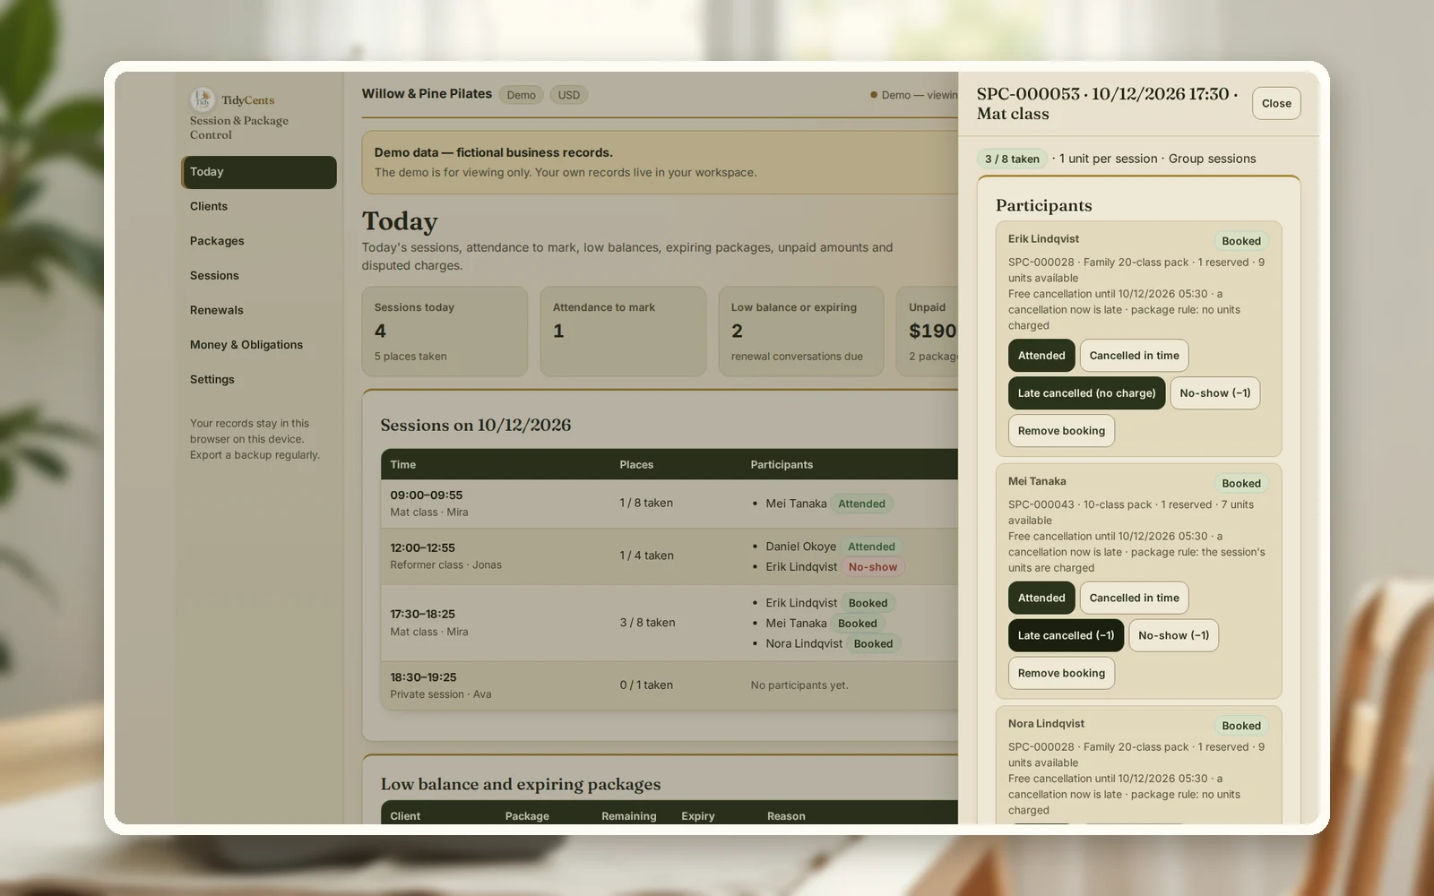The height and width of the screenshot is (896, 1434).
Task: Open Low balance or expiring card
Action: click(x=801, y=332)
